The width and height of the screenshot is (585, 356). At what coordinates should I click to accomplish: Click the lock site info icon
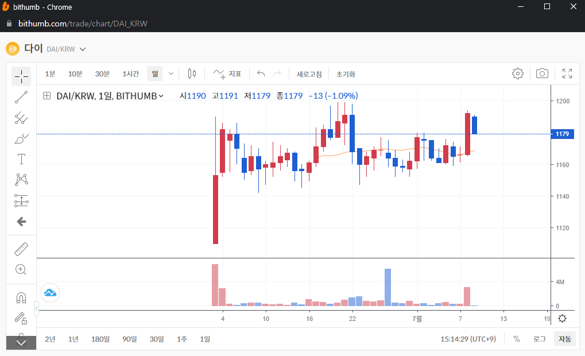tap(9, 24)
